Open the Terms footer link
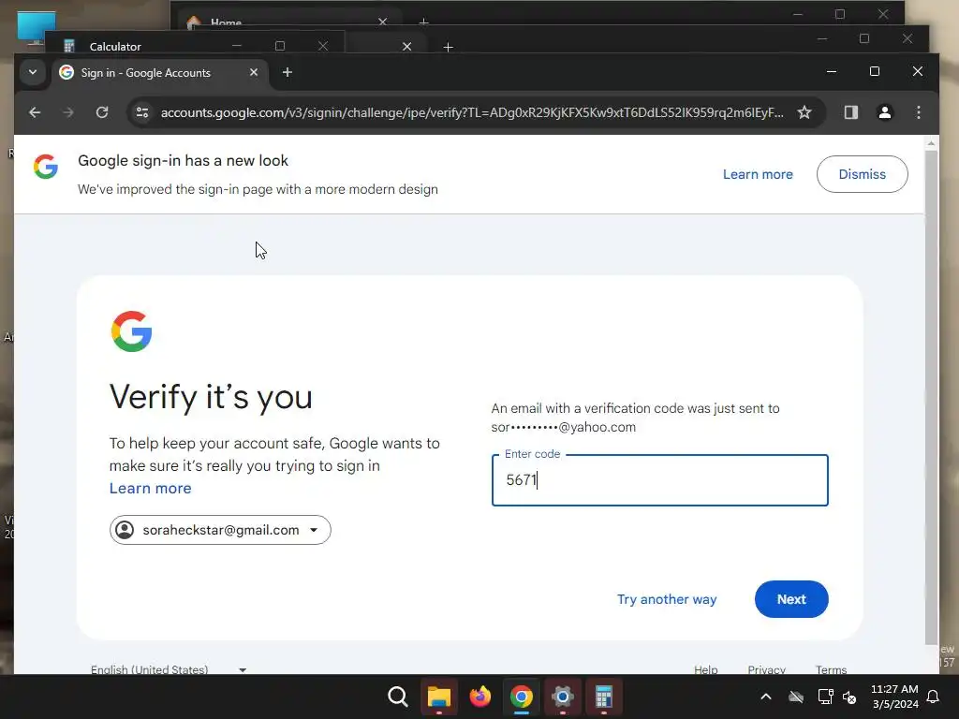The image size is (959, 719). (x=832, y=669)
